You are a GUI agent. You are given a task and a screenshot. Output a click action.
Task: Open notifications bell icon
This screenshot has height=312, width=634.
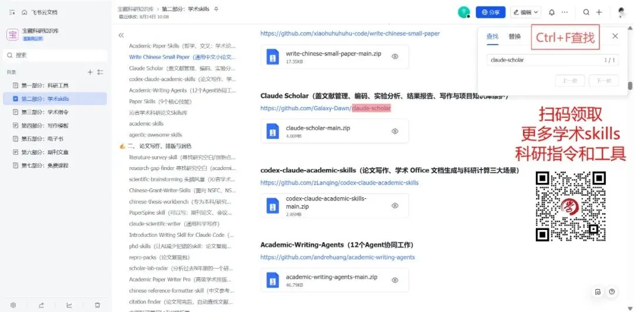click(551, 12)
